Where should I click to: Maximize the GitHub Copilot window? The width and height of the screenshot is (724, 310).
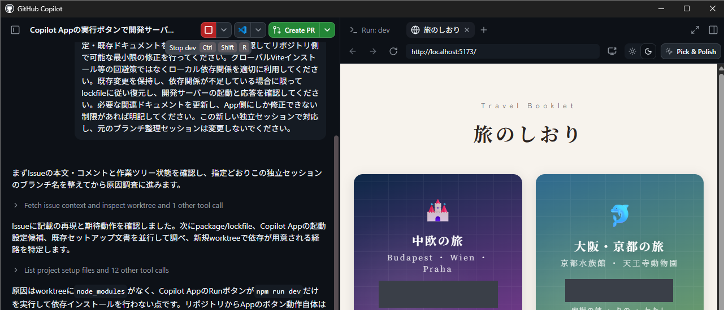(687, 8)
